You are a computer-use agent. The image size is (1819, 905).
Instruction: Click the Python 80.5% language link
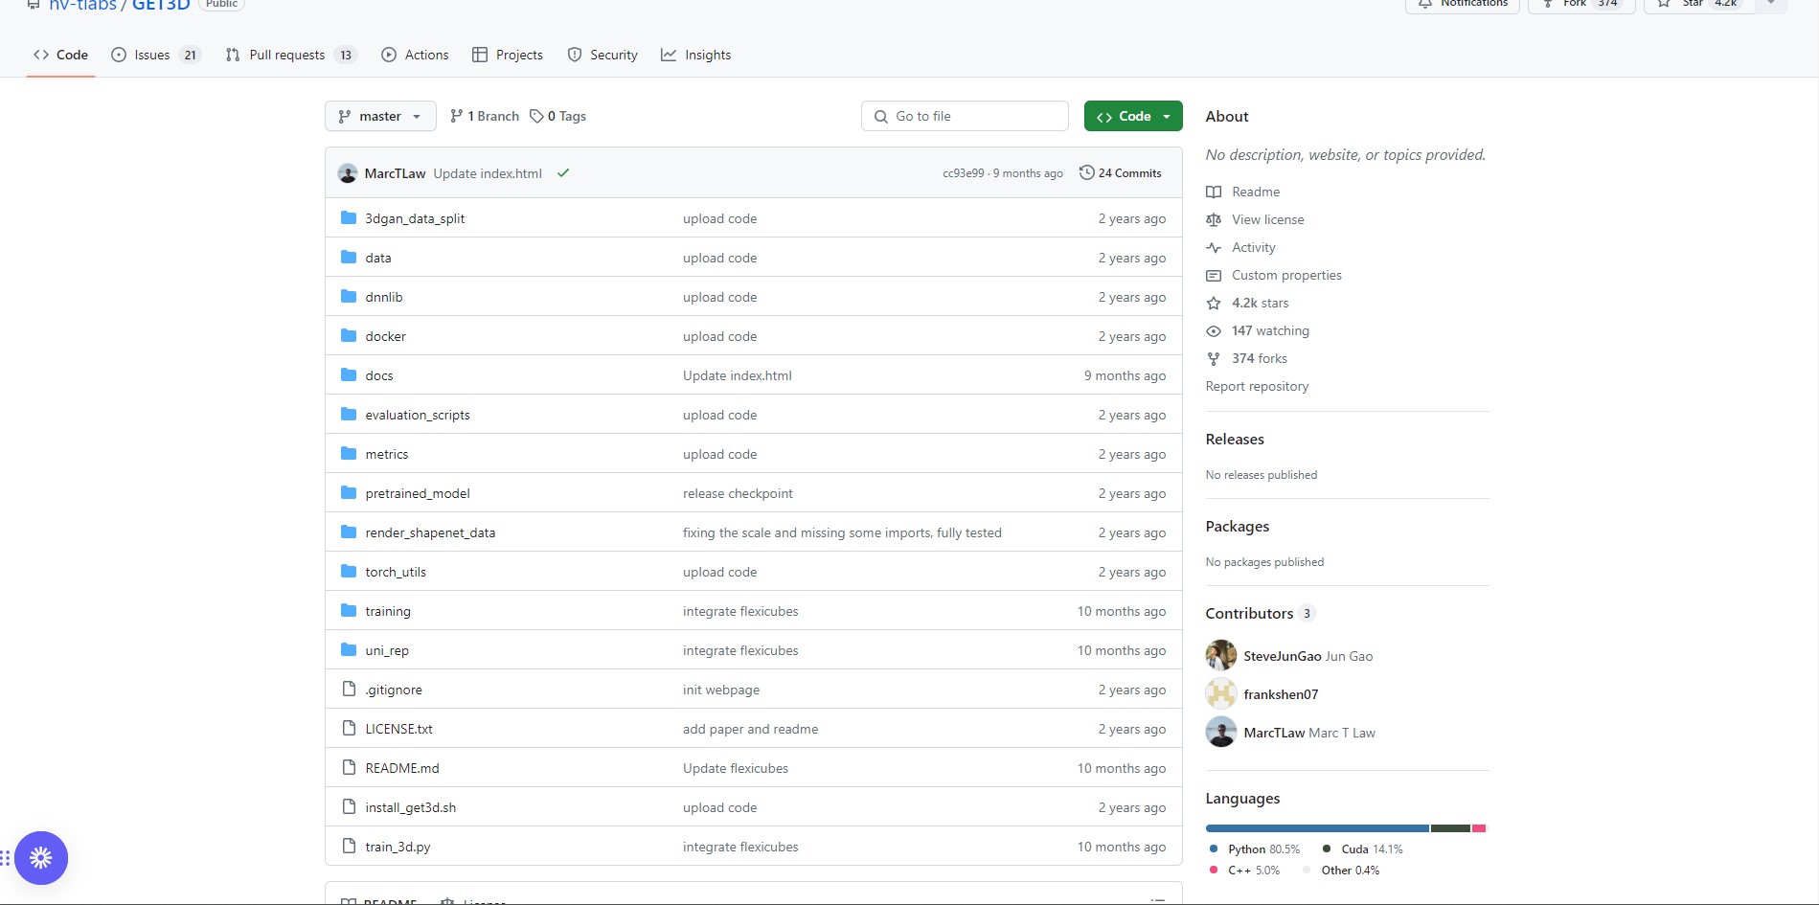pyautogui.click(x=1255, y=849)
